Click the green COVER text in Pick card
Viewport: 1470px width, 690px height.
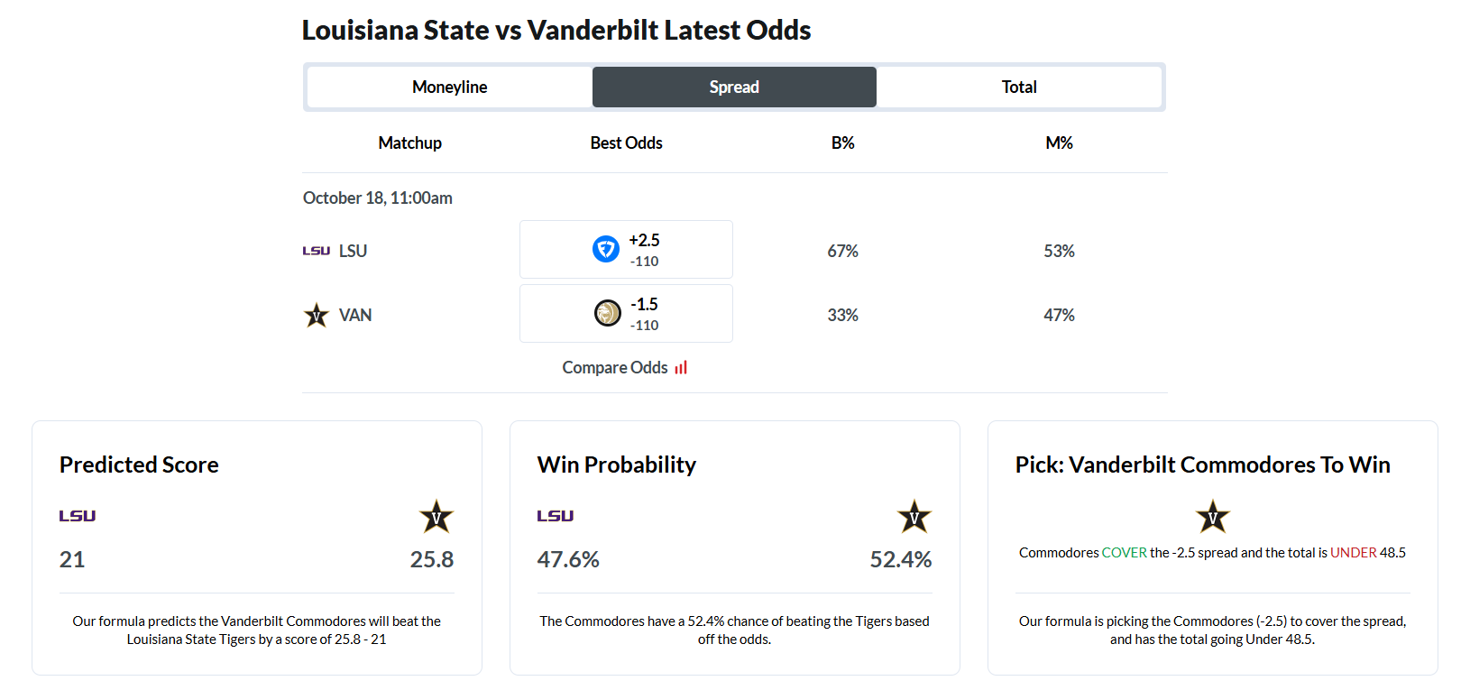pyautogui.click(x=1124, y=552)
